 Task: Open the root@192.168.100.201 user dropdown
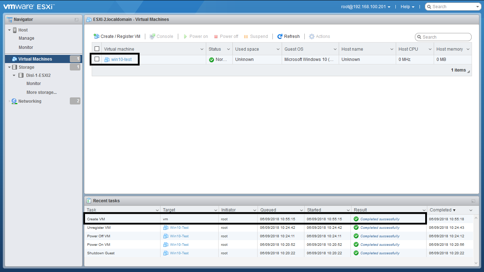(366, 7)
